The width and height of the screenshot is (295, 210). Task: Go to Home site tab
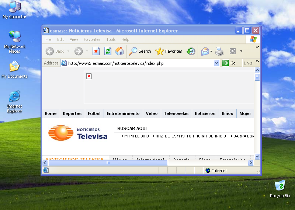[51, 113]
